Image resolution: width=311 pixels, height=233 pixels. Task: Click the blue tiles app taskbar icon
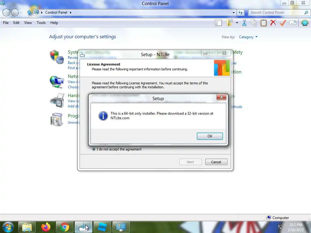[102, 227]
